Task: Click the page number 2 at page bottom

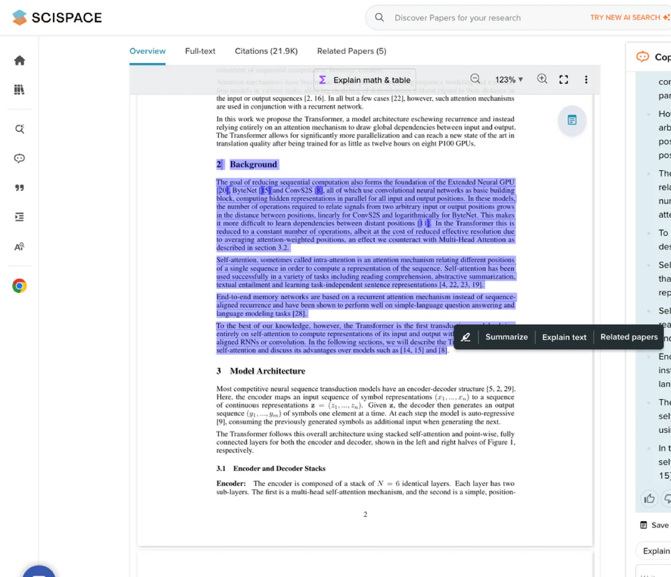Action: pos(365,514)
